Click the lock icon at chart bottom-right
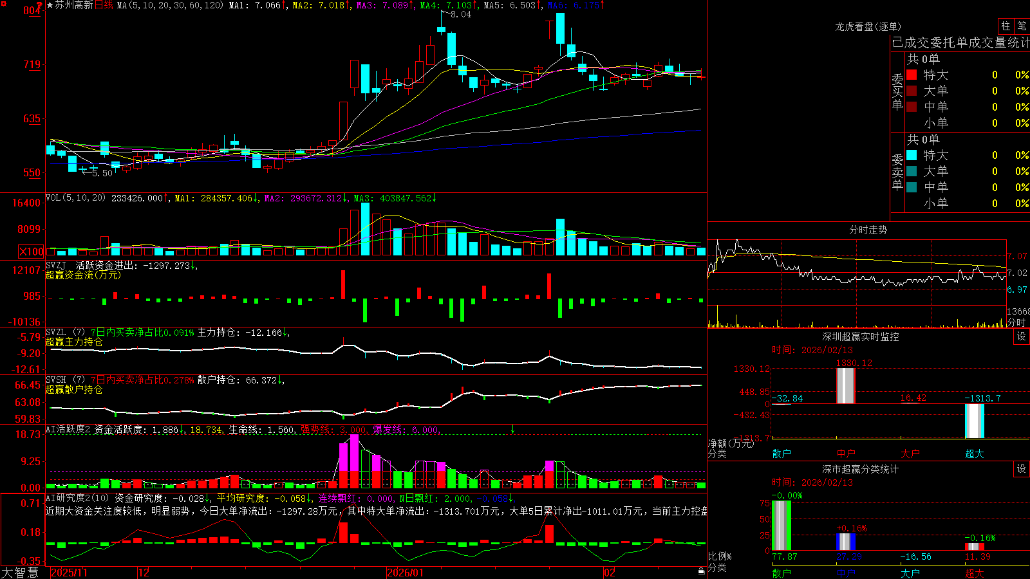The width and height of the screenshot is (1030, 579). coord(701,571)
